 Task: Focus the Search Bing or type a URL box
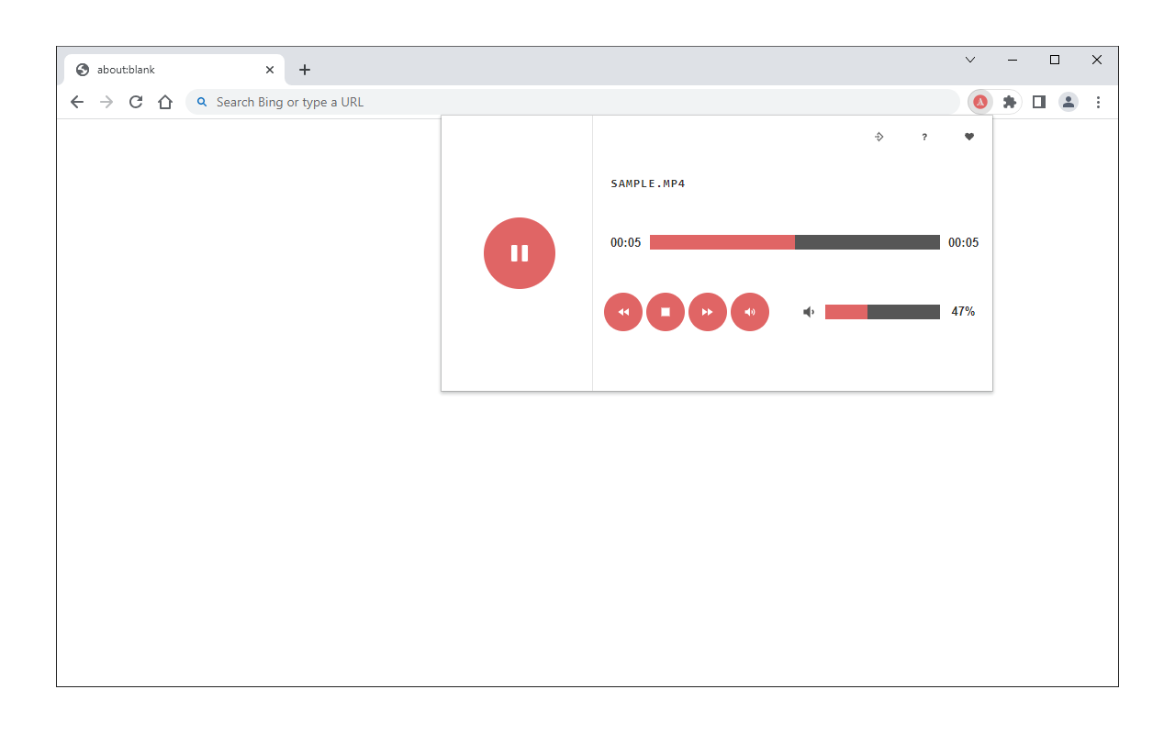573,102
